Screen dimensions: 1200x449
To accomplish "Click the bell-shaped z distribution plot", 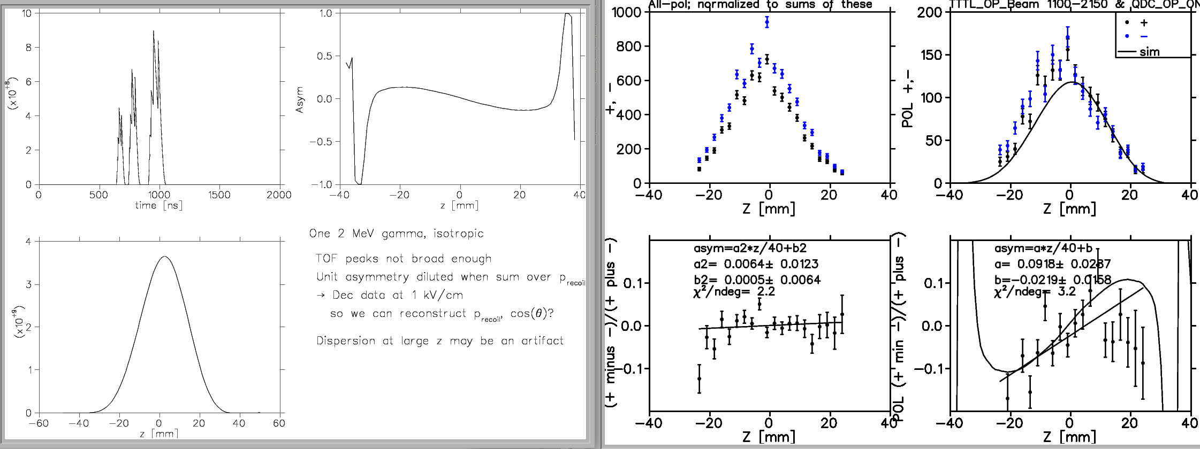I will (x=159, y=327).
